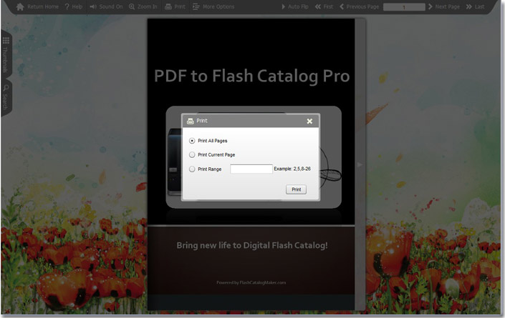Viewport: 505px width, 318px height.
Task: Select the Print All Pages radio button
Action: [x=192, y=141]
